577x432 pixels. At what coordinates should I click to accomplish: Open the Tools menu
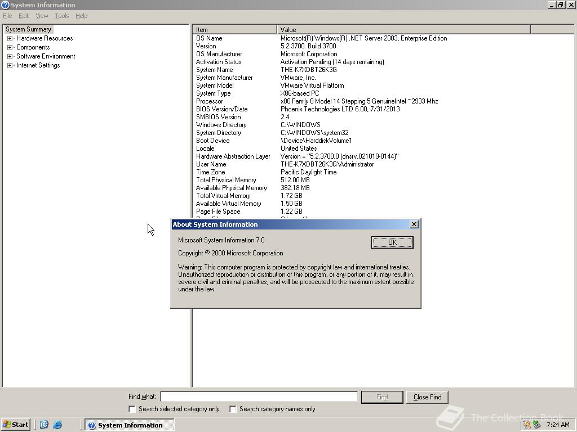click(x=62, y=16)
